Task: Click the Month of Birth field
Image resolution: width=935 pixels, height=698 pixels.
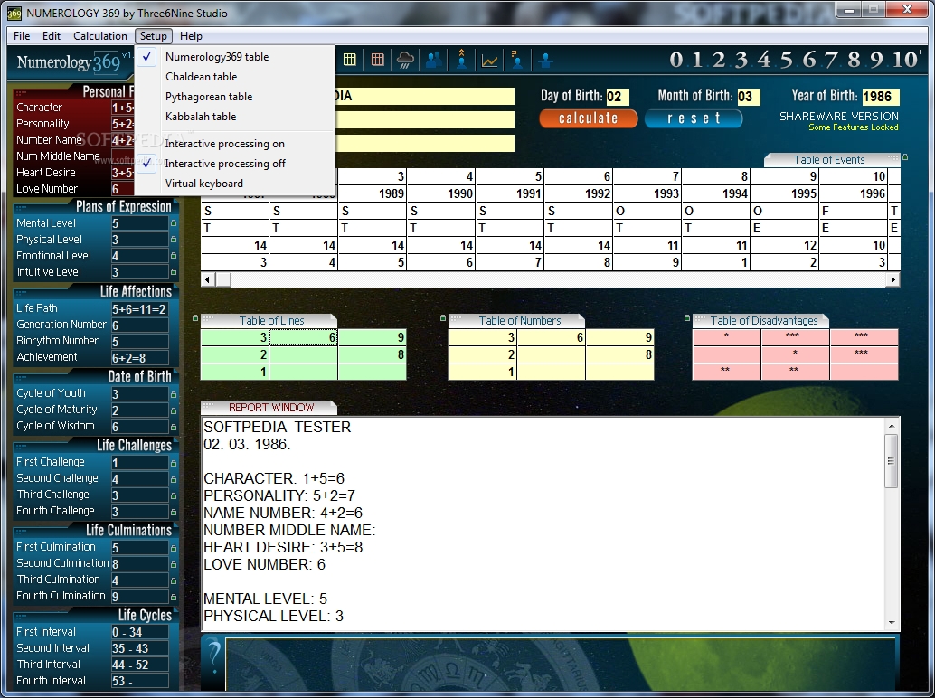Action: (749, 97)
